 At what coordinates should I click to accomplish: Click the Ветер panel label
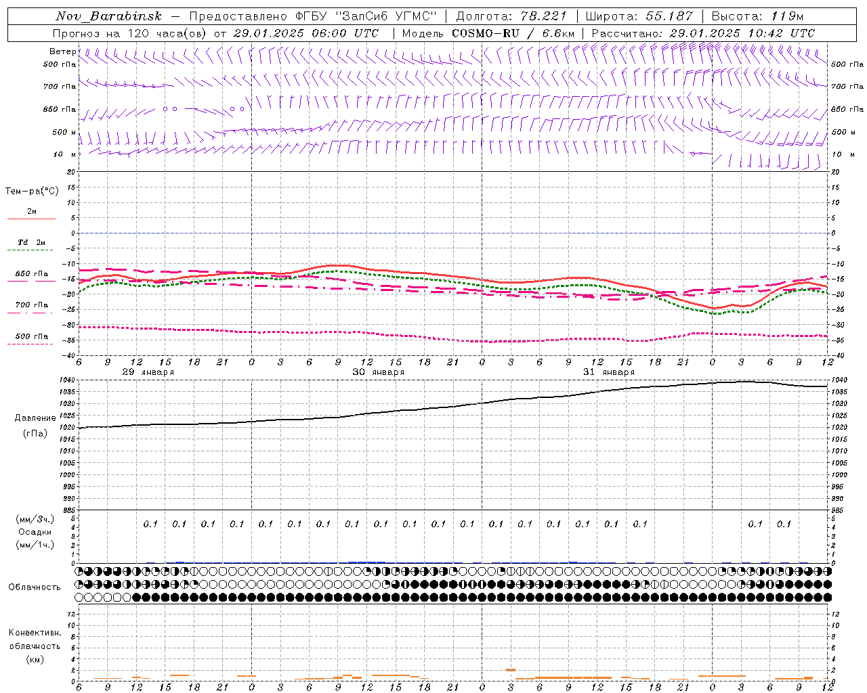point(63,51)
